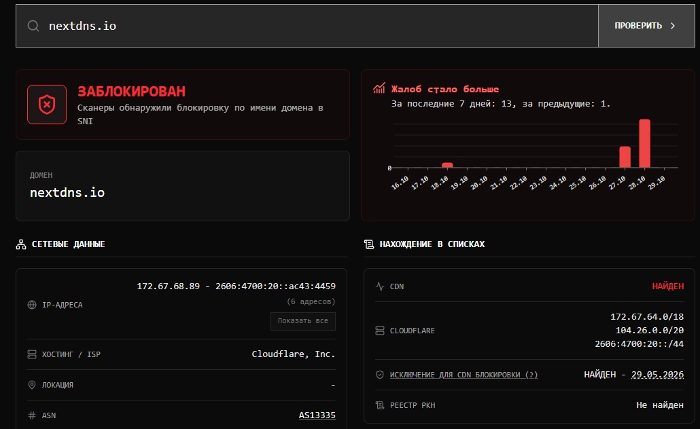Viewport: 700px width, 429px height.
Task: Click the 172.67.64.0/18 subnet
Action: click(647, 316)
